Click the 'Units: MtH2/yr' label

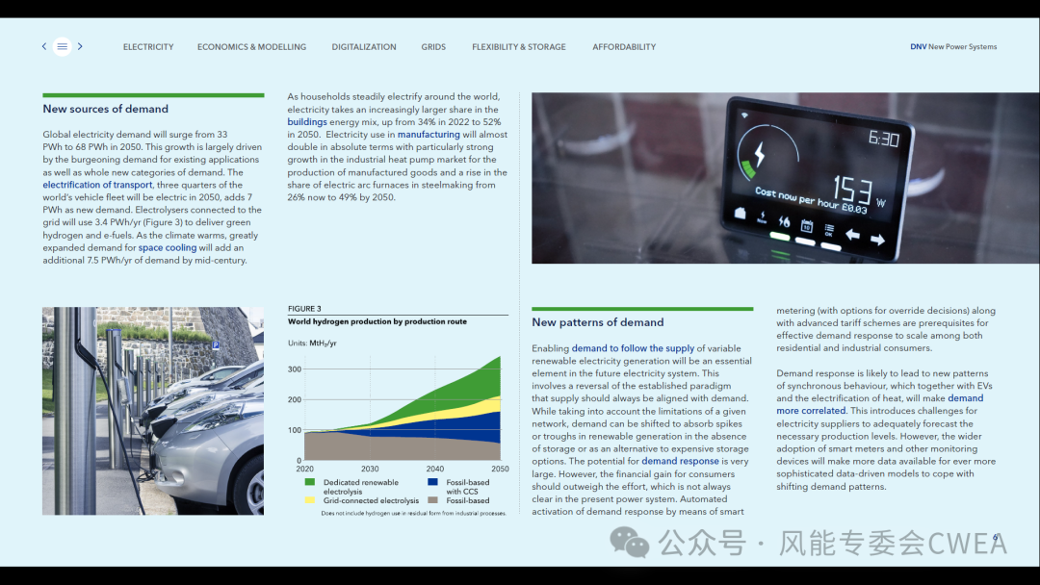pyautogui.click(x=312, y=343)
